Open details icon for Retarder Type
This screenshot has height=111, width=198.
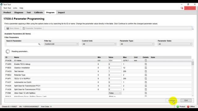146,75
